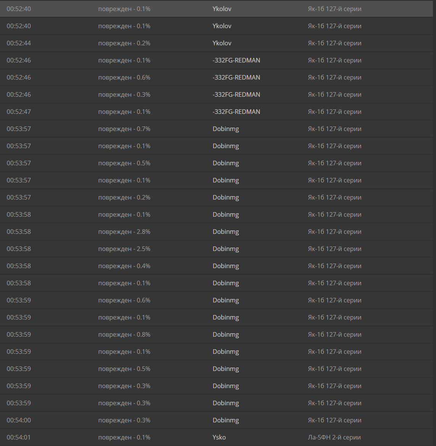Viewport: 436px width, 446px height.
Task: Click the 00:54:00 timestamp
Action: 19,420
